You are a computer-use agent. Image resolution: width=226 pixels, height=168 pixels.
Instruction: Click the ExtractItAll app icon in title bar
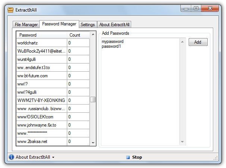click(11, 9)
